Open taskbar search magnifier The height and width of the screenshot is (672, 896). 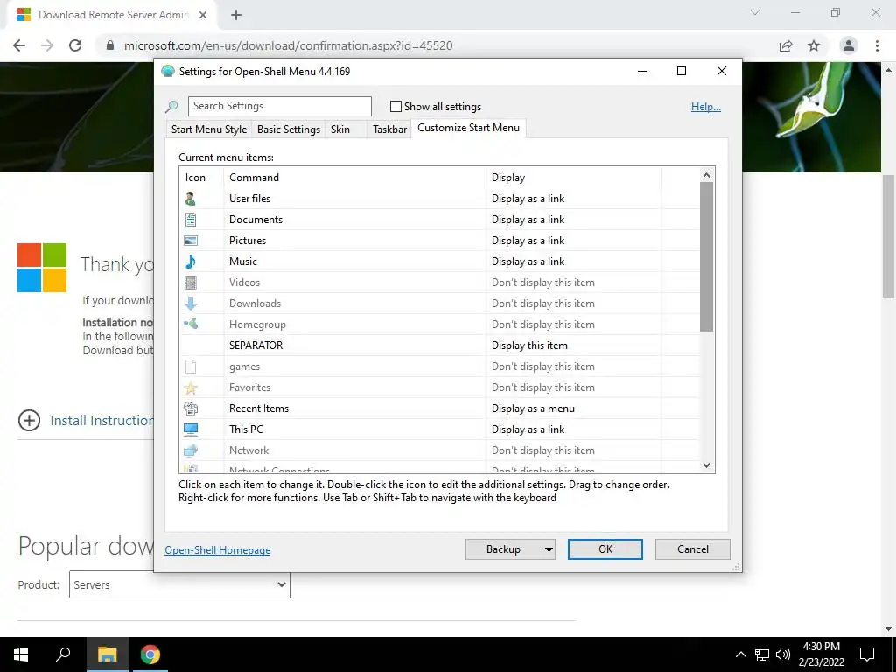63,654
